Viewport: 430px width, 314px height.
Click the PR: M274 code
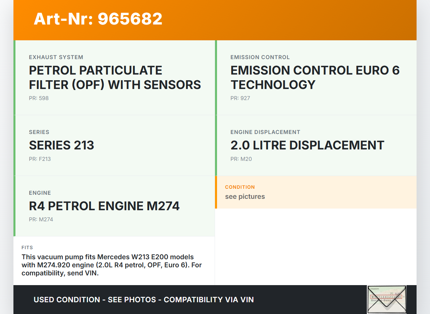pyautogui.click(x=41, y=220)
